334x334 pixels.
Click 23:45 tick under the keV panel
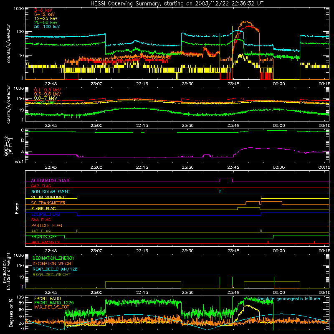(x=233, y=84)
